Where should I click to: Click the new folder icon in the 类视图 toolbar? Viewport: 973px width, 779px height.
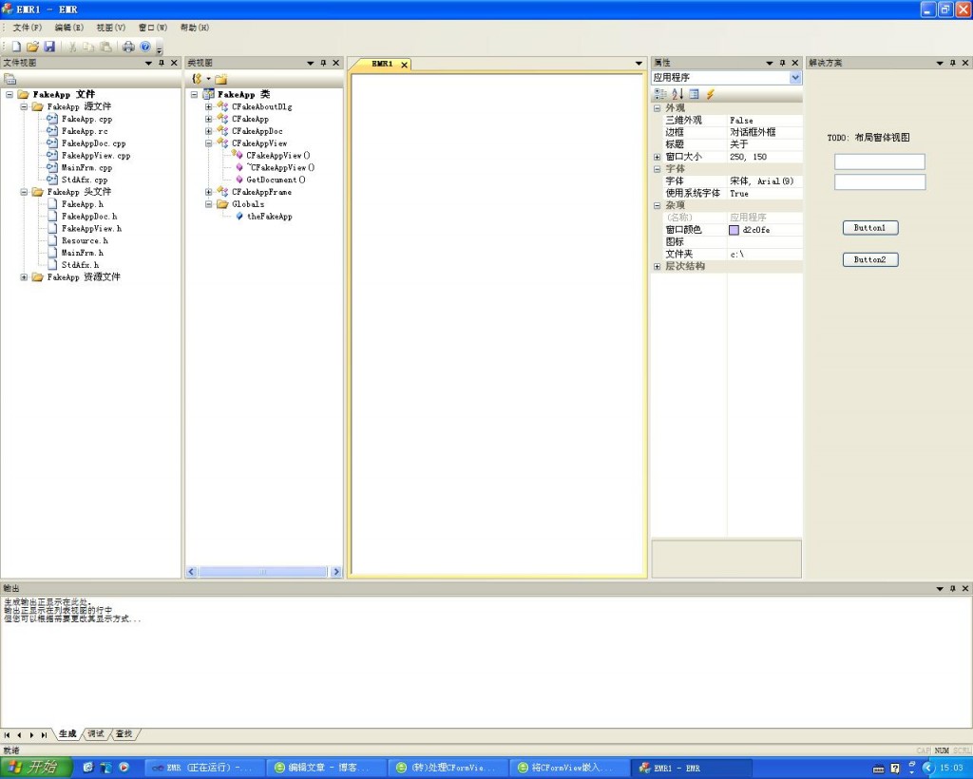pyautogui.click(x=220, y=79)
